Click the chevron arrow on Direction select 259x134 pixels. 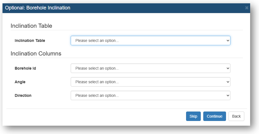[x=228, y=95]
